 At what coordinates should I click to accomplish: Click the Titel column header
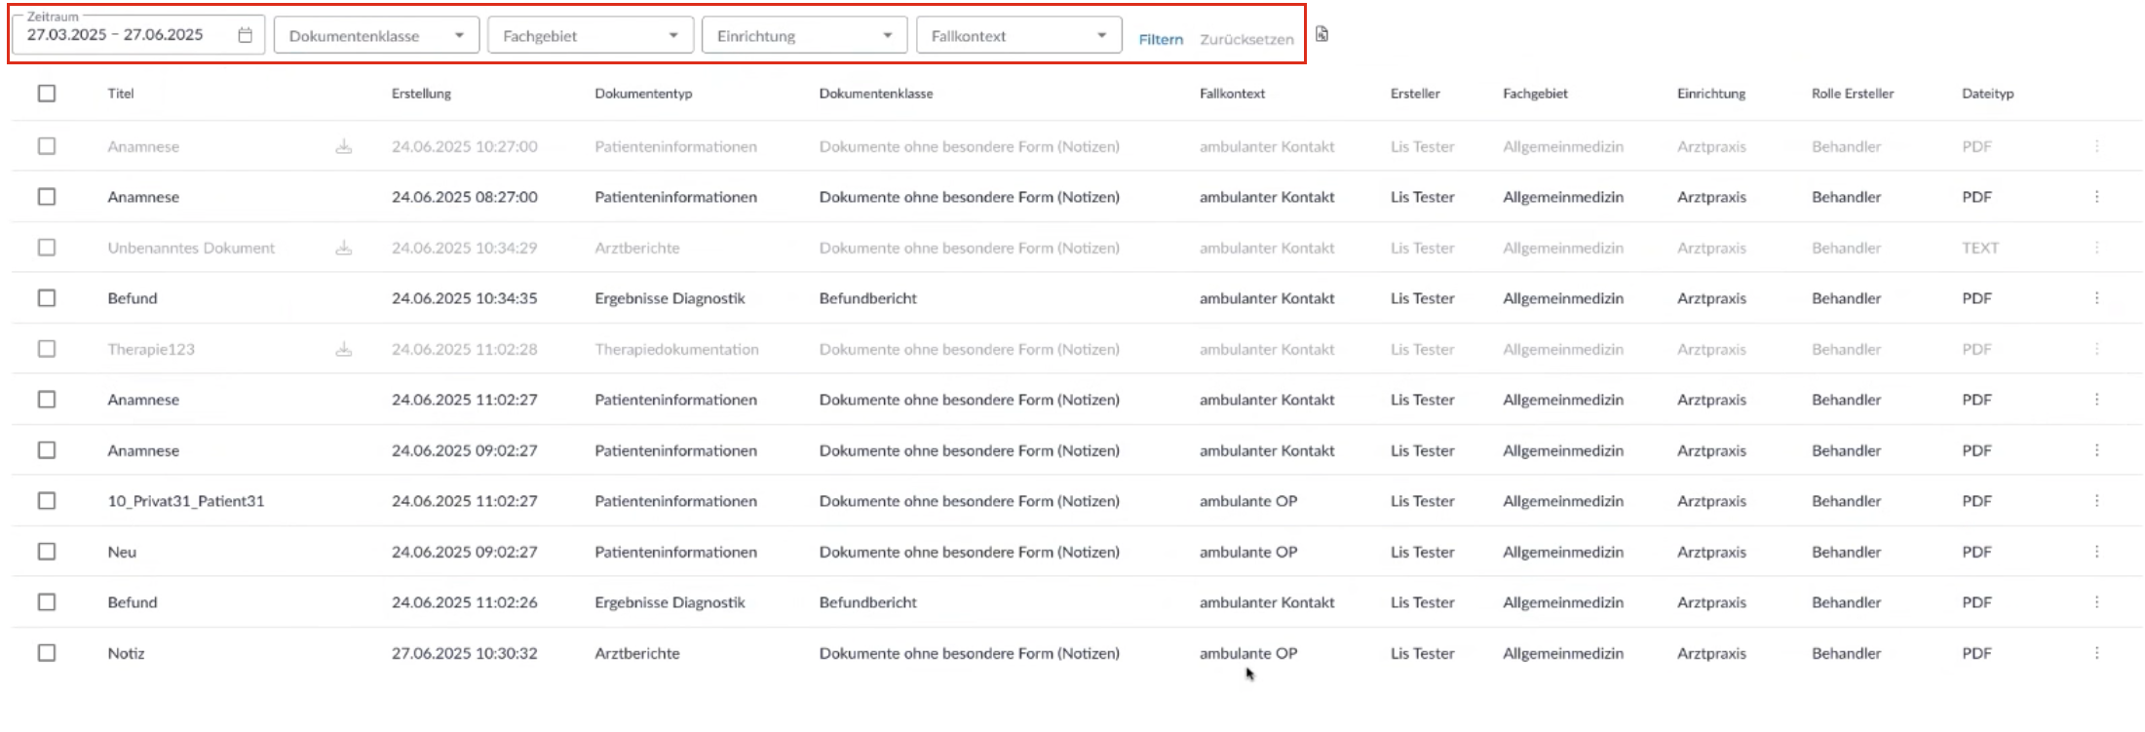pos(121,94)
